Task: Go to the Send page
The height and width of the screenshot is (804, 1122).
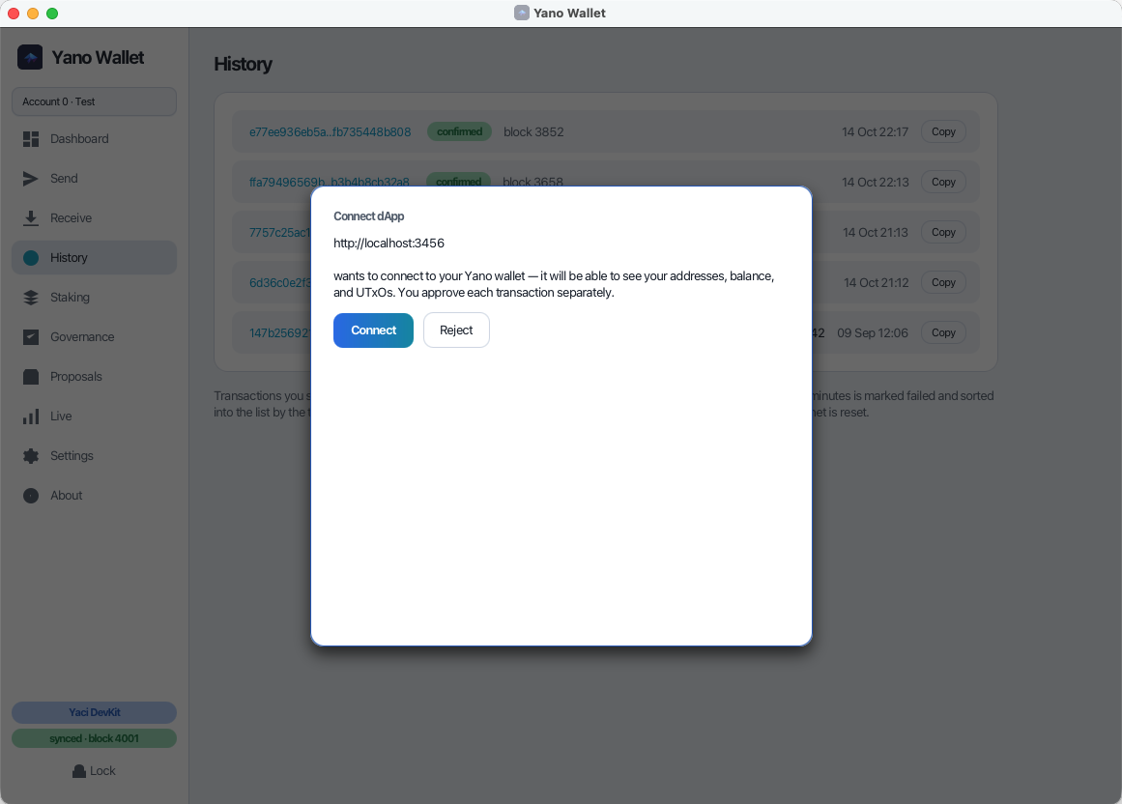Action: click(x=94, y=179)
